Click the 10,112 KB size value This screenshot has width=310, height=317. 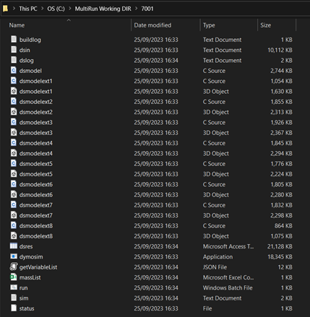280,50
